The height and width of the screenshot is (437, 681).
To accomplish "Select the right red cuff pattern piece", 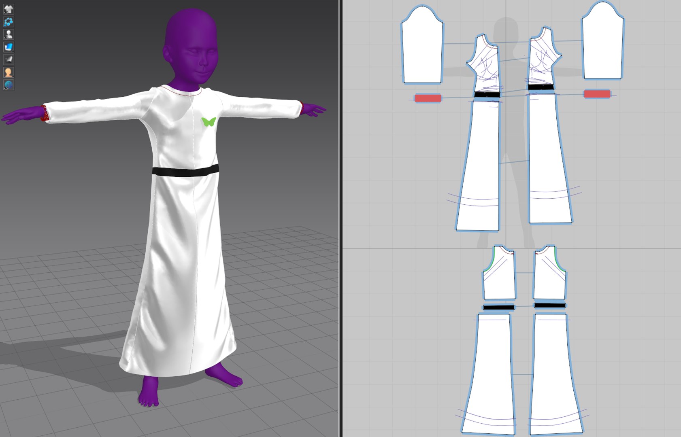I will 597,94.
